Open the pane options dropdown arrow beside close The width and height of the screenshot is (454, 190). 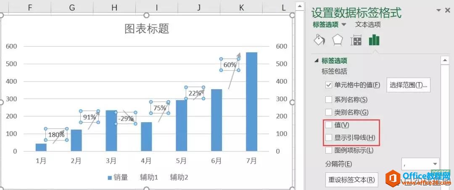point(438,10)
